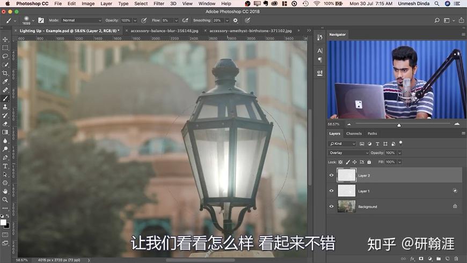Select the Eraser tool
Image resolution: width=467 pixels, height=263 pixels.
coord(5,124)
